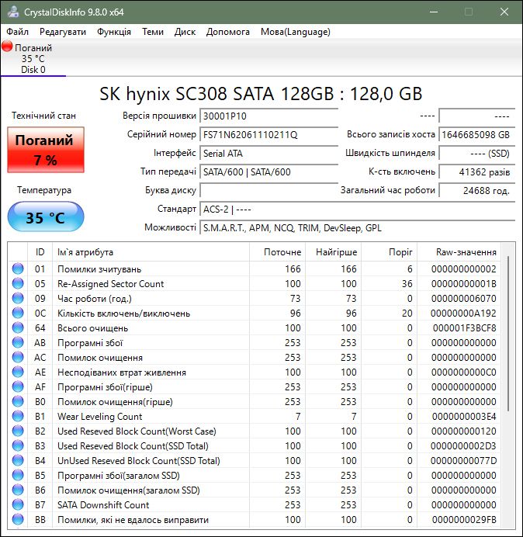Click status orb for attribute 64 row
The height and width of the screenshot is (537, 523).
click(x=18, y=327)
